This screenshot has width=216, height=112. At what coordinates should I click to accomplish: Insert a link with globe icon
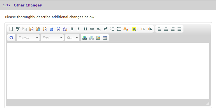pos(84,38)
